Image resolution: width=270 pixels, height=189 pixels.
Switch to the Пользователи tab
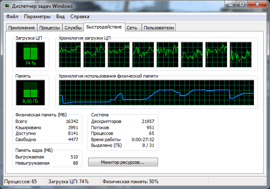tap(159, 28)
